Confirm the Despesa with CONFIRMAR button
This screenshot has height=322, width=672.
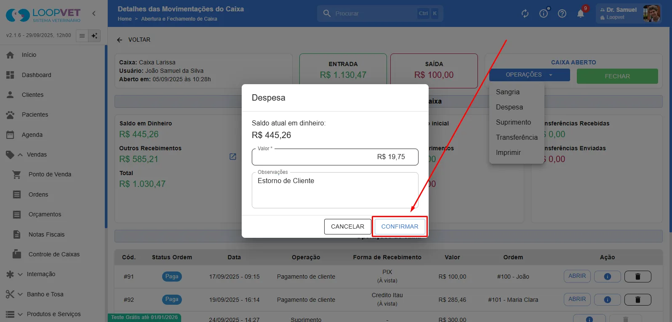pos(400,226)
